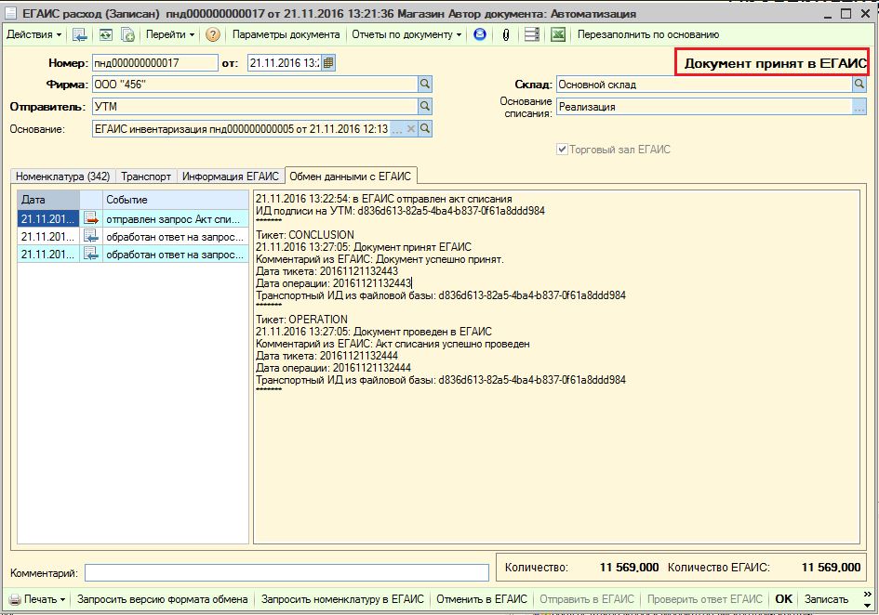Image resolution: width=879 pixels, height=615 pixels.
Task: Switch to the Номенклатура (342) tab
Action: pos(63,177)
